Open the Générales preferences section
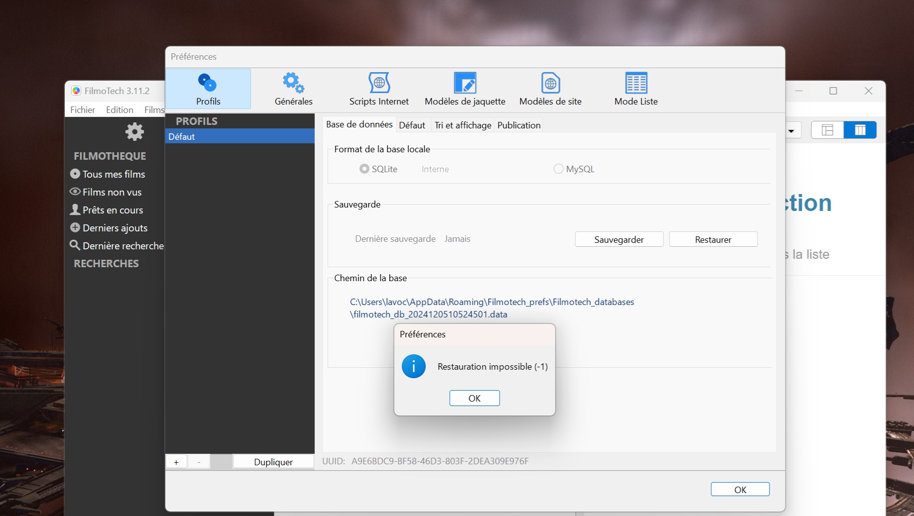 pyautogui.click(x=293, y=89)
